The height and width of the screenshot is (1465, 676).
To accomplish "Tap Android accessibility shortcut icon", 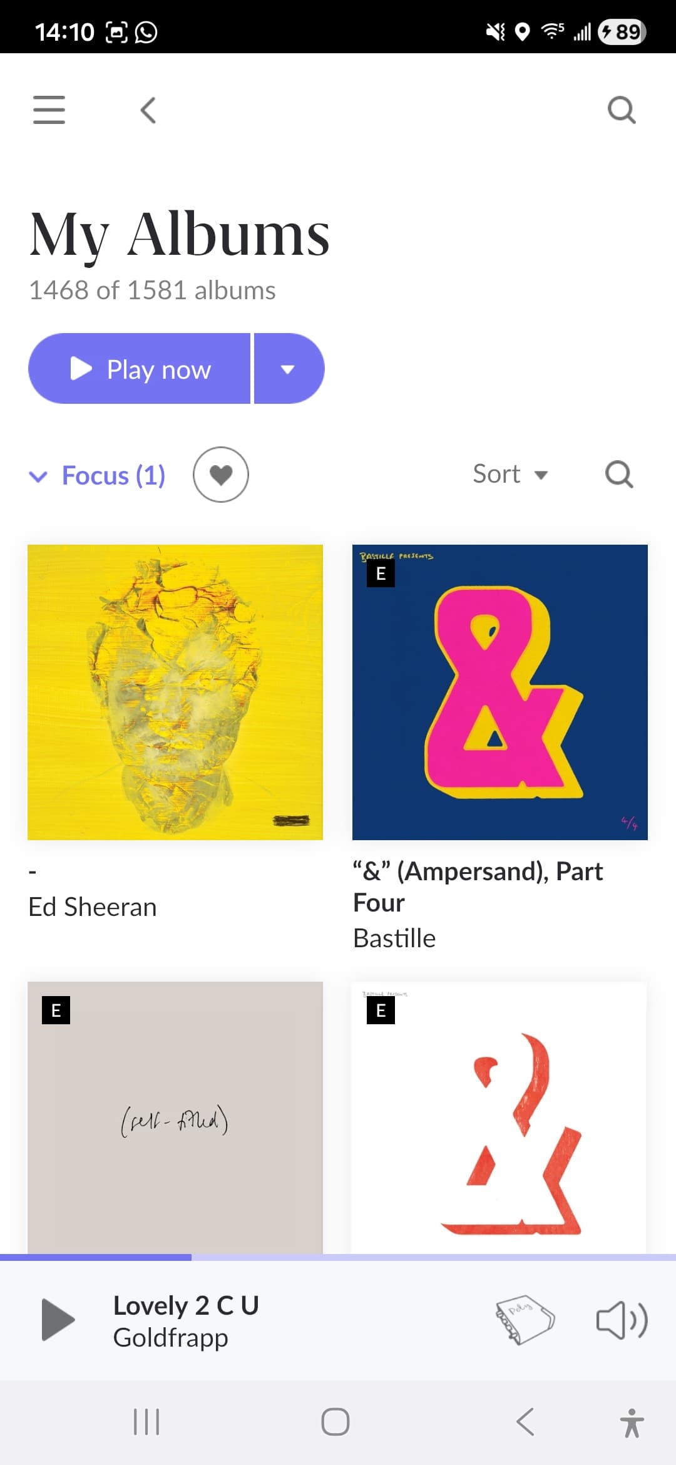I will pyautogui.click(x=632, y=1422).
